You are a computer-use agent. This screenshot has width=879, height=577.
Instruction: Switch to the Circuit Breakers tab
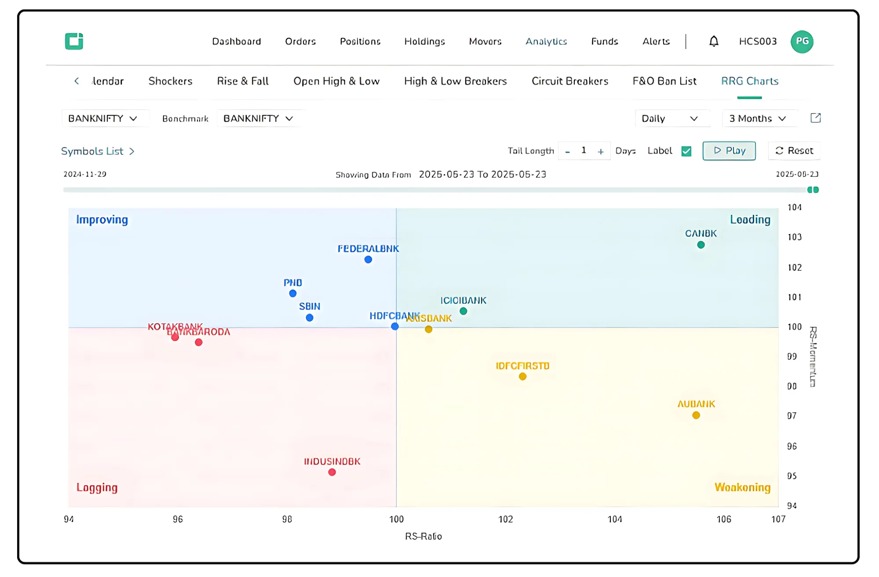(x=570, y=81)
